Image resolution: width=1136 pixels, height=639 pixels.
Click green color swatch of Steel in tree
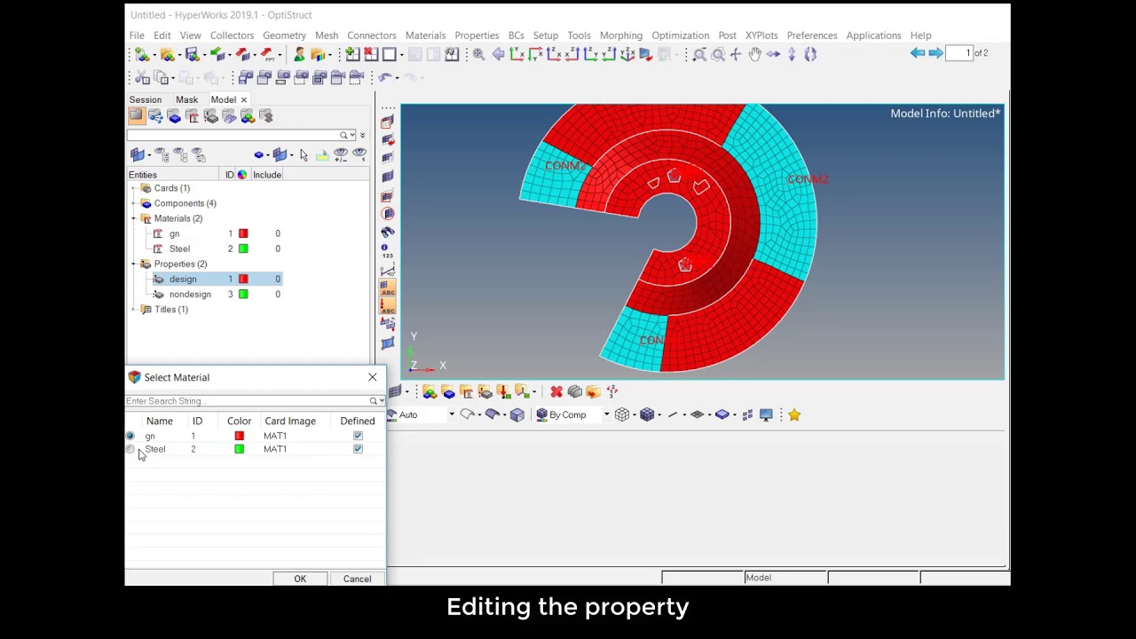243,248
